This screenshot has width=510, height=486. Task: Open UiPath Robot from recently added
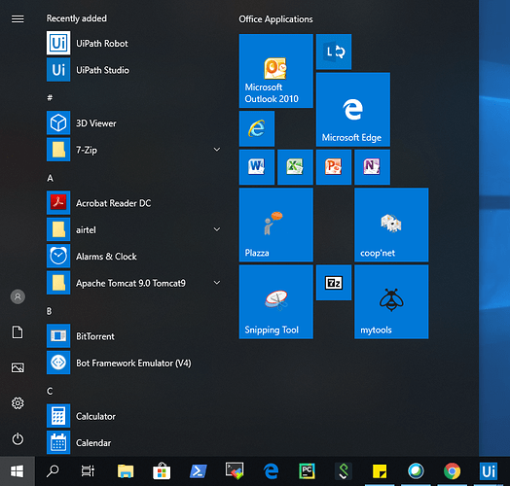point(134,43)
